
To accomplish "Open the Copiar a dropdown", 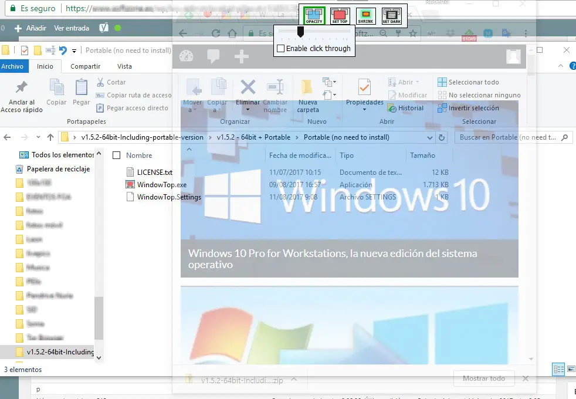I will [x=217, y=106].
